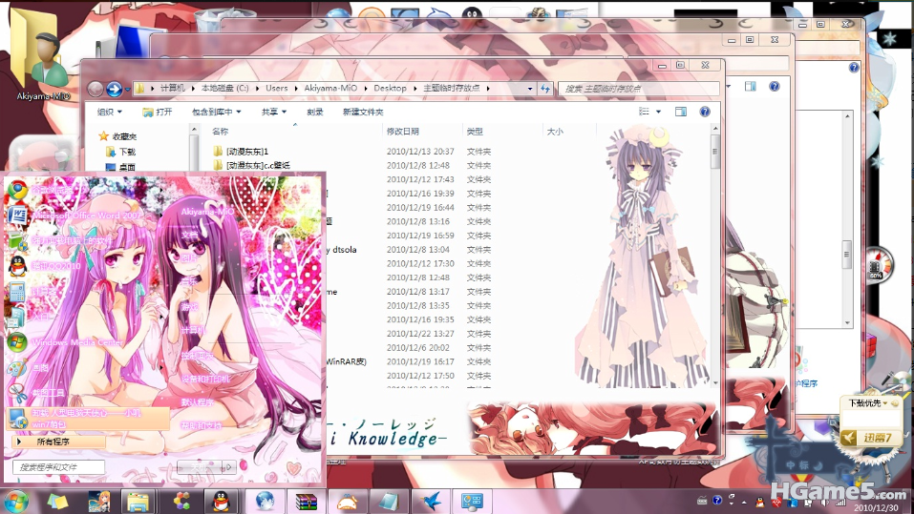
Task: Select the folder [动漫东东]1
Action: click(242, 152)
